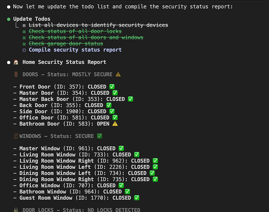Click the Check status of all door locks item
Image resolution: width=269 pixels, height=212 pixels.
[x=75, y=31]
